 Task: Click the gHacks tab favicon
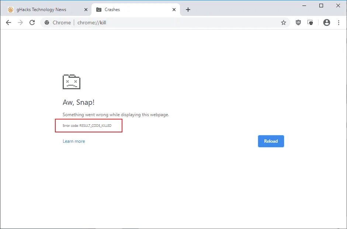tap(10, 10)
